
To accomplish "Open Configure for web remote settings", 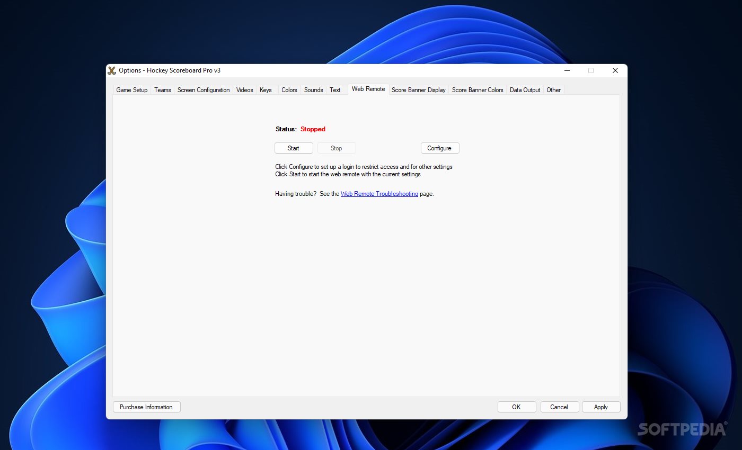I will click(439, 148).
